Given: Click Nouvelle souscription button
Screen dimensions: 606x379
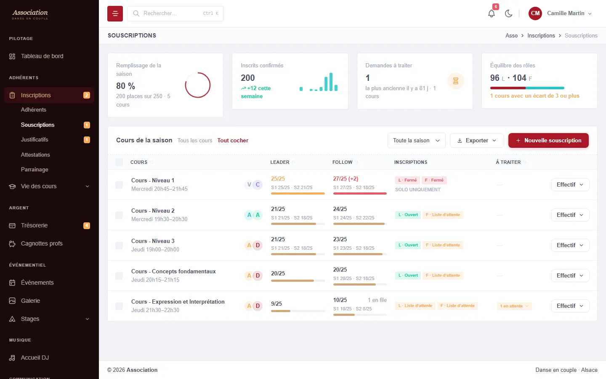Looking at the screenshot, I should point(548,141).
